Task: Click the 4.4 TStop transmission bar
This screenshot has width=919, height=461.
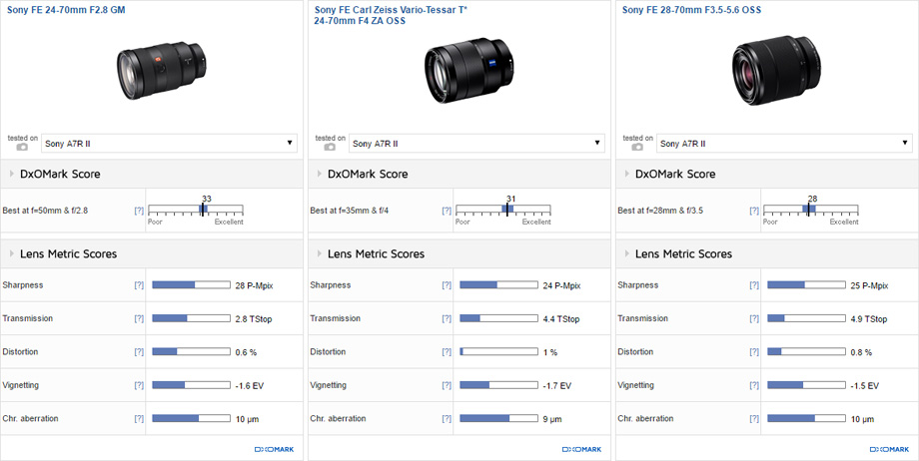Action: point(498,318)
